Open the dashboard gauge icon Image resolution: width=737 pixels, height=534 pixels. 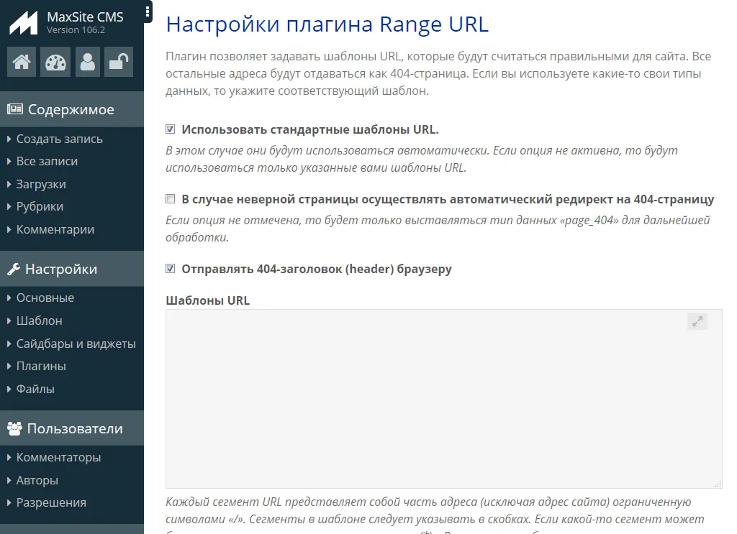click(55, 63)
